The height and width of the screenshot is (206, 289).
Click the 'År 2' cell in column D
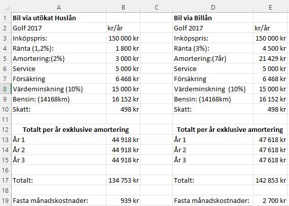[213, 150]
